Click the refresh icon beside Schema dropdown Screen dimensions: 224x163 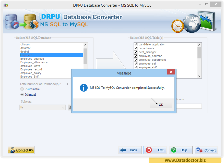tap(70, 107)
